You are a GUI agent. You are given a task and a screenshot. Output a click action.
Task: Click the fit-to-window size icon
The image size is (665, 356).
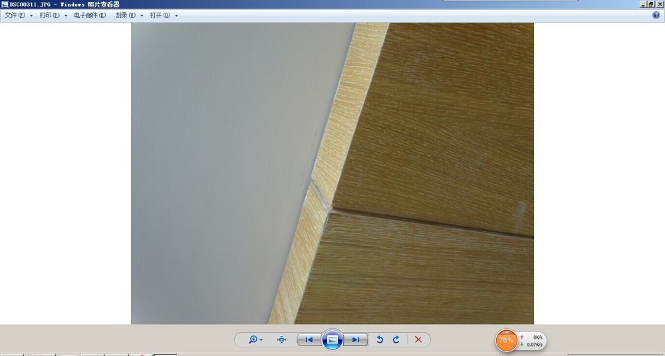281,339
